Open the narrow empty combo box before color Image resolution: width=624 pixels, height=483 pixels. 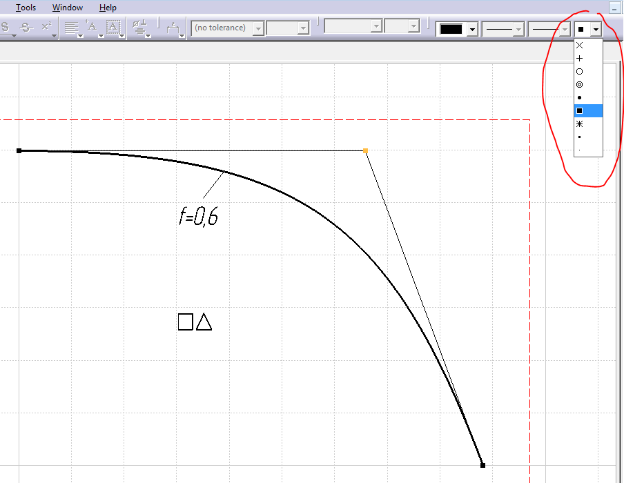(x=402, y=27)
